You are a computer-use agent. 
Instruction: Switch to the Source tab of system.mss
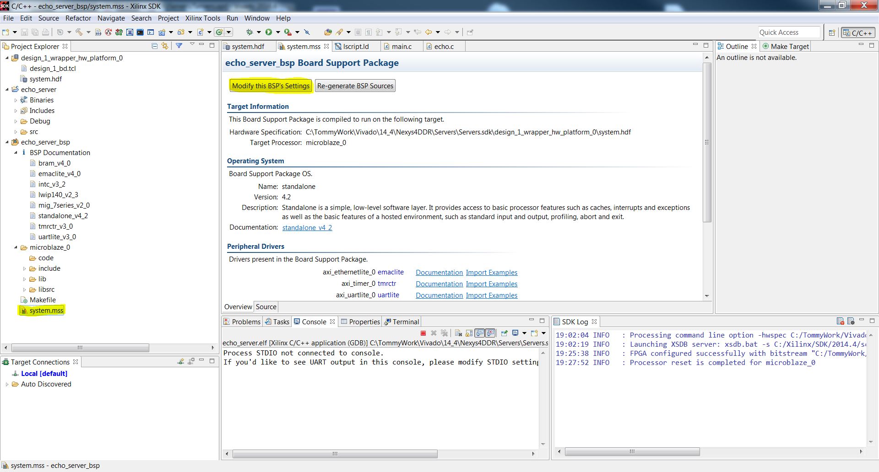(x=266, y=307)
